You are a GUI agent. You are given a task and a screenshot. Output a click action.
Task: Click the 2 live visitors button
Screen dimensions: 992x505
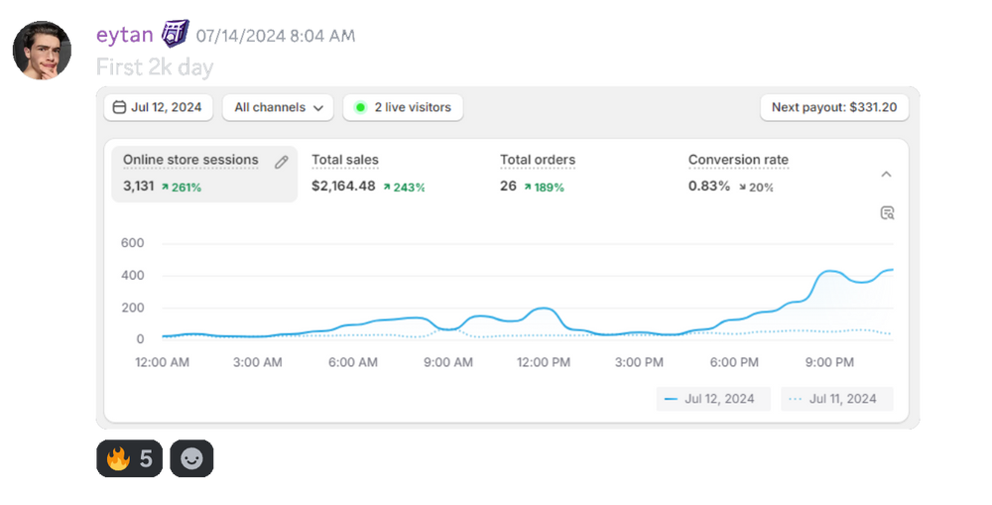pyautogui.click(x=403, y=107)
